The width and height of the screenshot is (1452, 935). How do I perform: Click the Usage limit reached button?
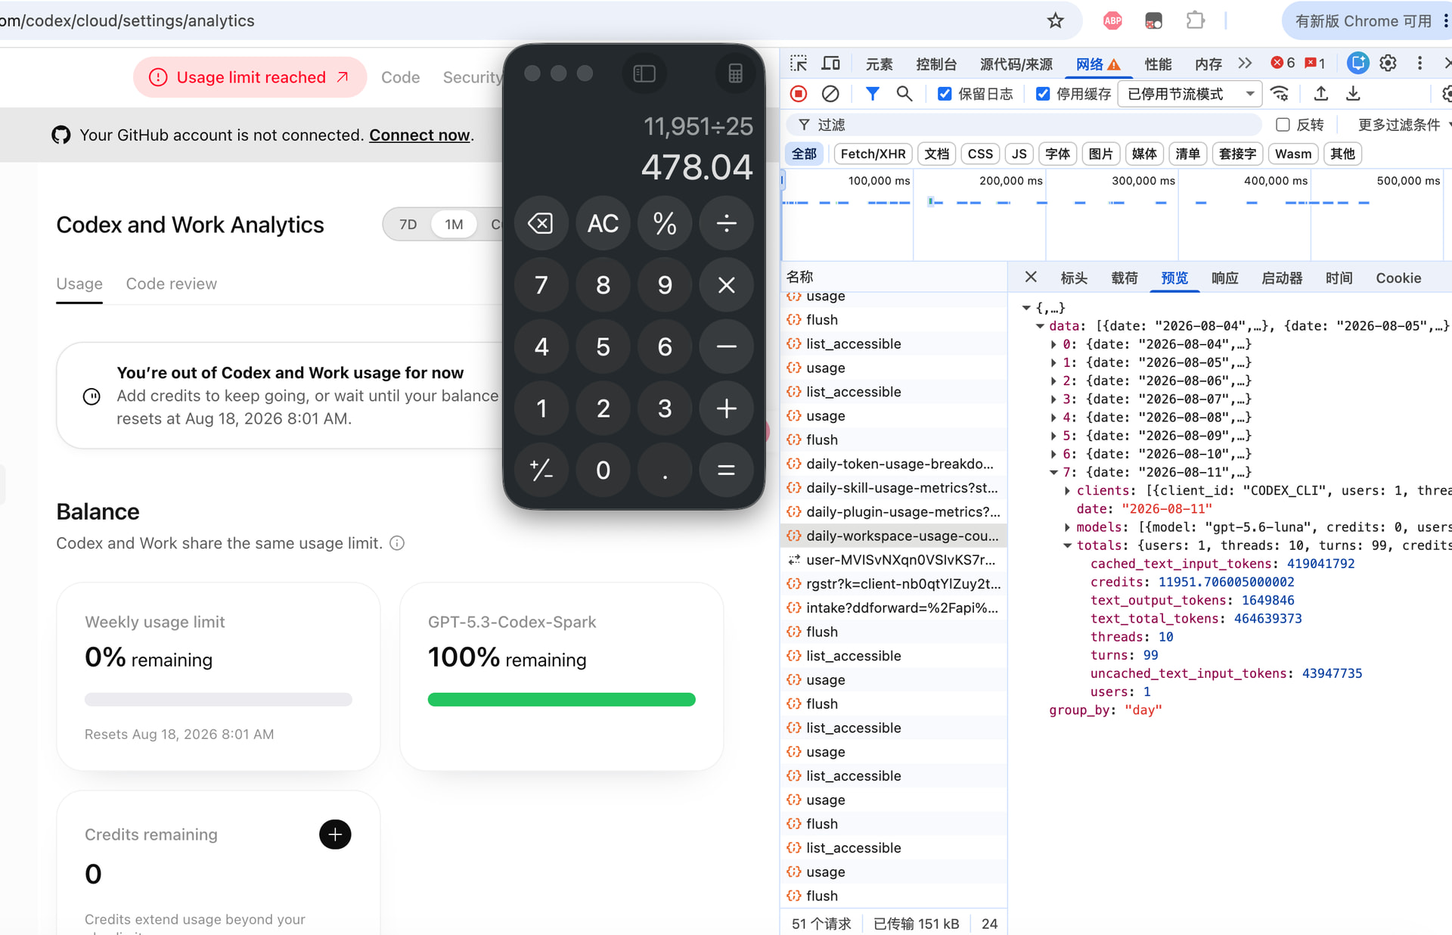(250, 77)
